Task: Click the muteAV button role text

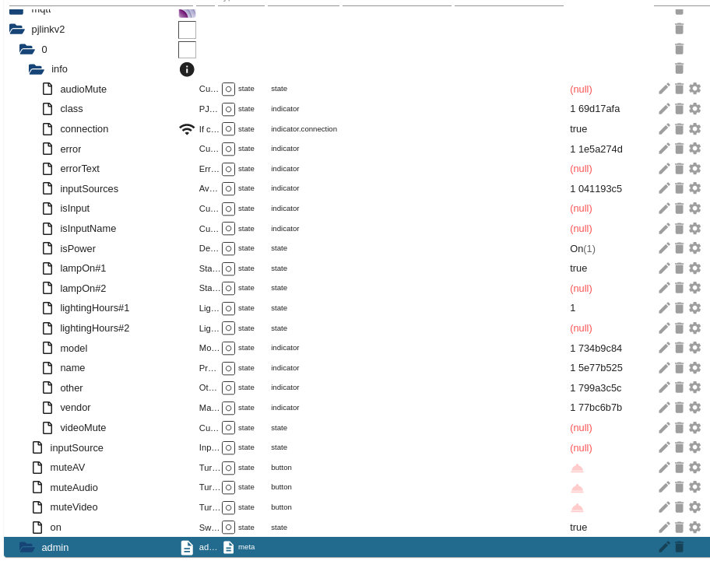Action: click(x=281, y=468)
